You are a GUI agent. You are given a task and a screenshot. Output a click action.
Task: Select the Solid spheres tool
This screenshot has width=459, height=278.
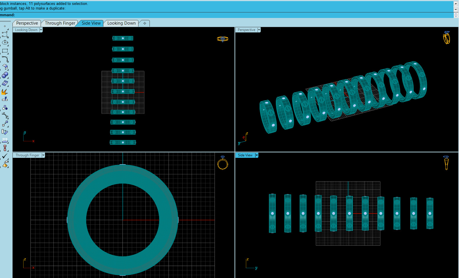[5, 75]
